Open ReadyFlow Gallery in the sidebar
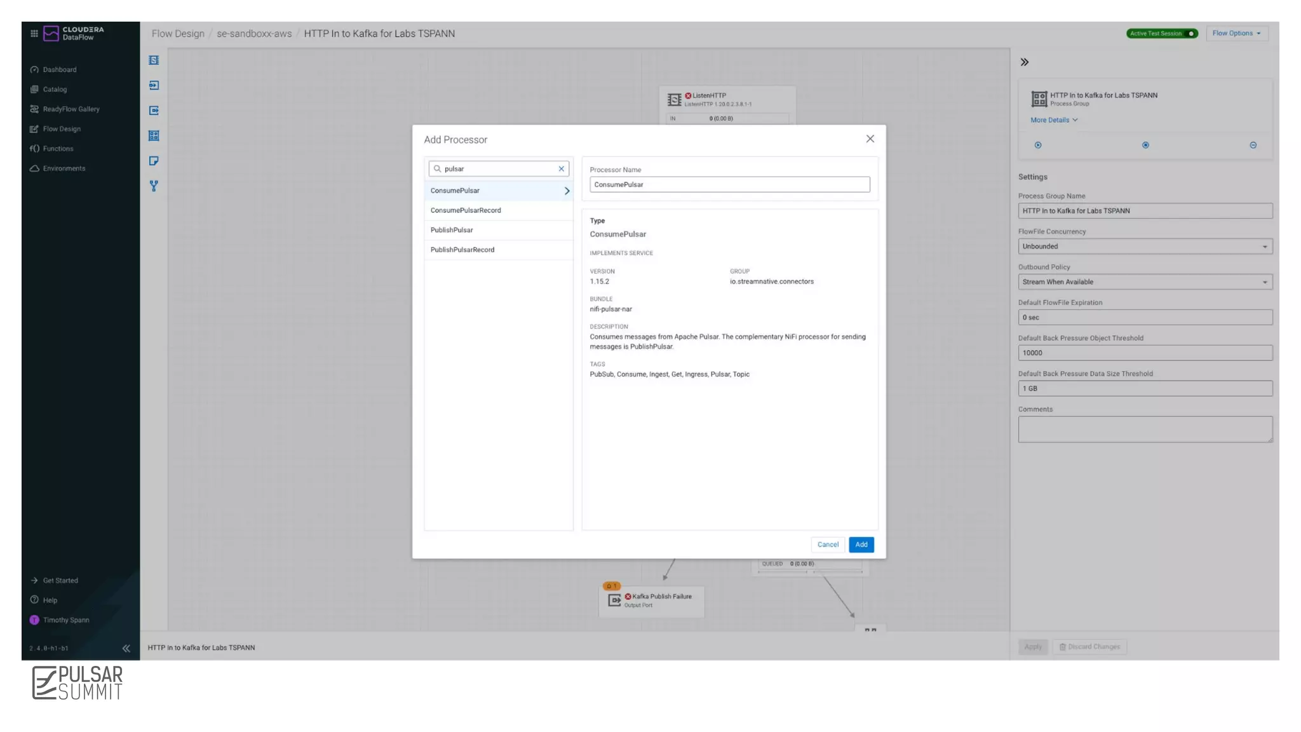This screenshot has width=1301, height=732. coord(71,109)
